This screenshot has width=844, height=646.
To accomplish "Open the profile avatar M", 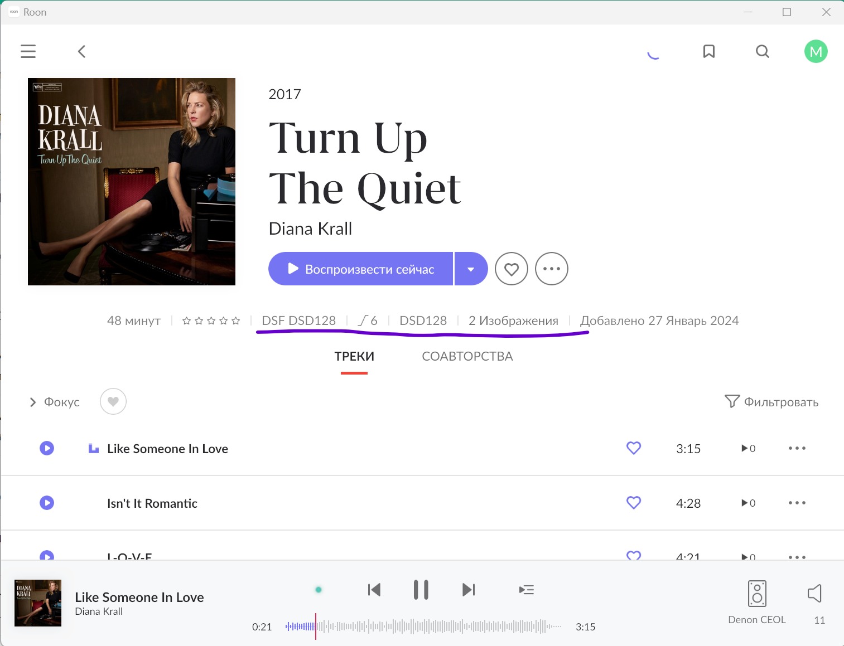I will tap(816, 52).
